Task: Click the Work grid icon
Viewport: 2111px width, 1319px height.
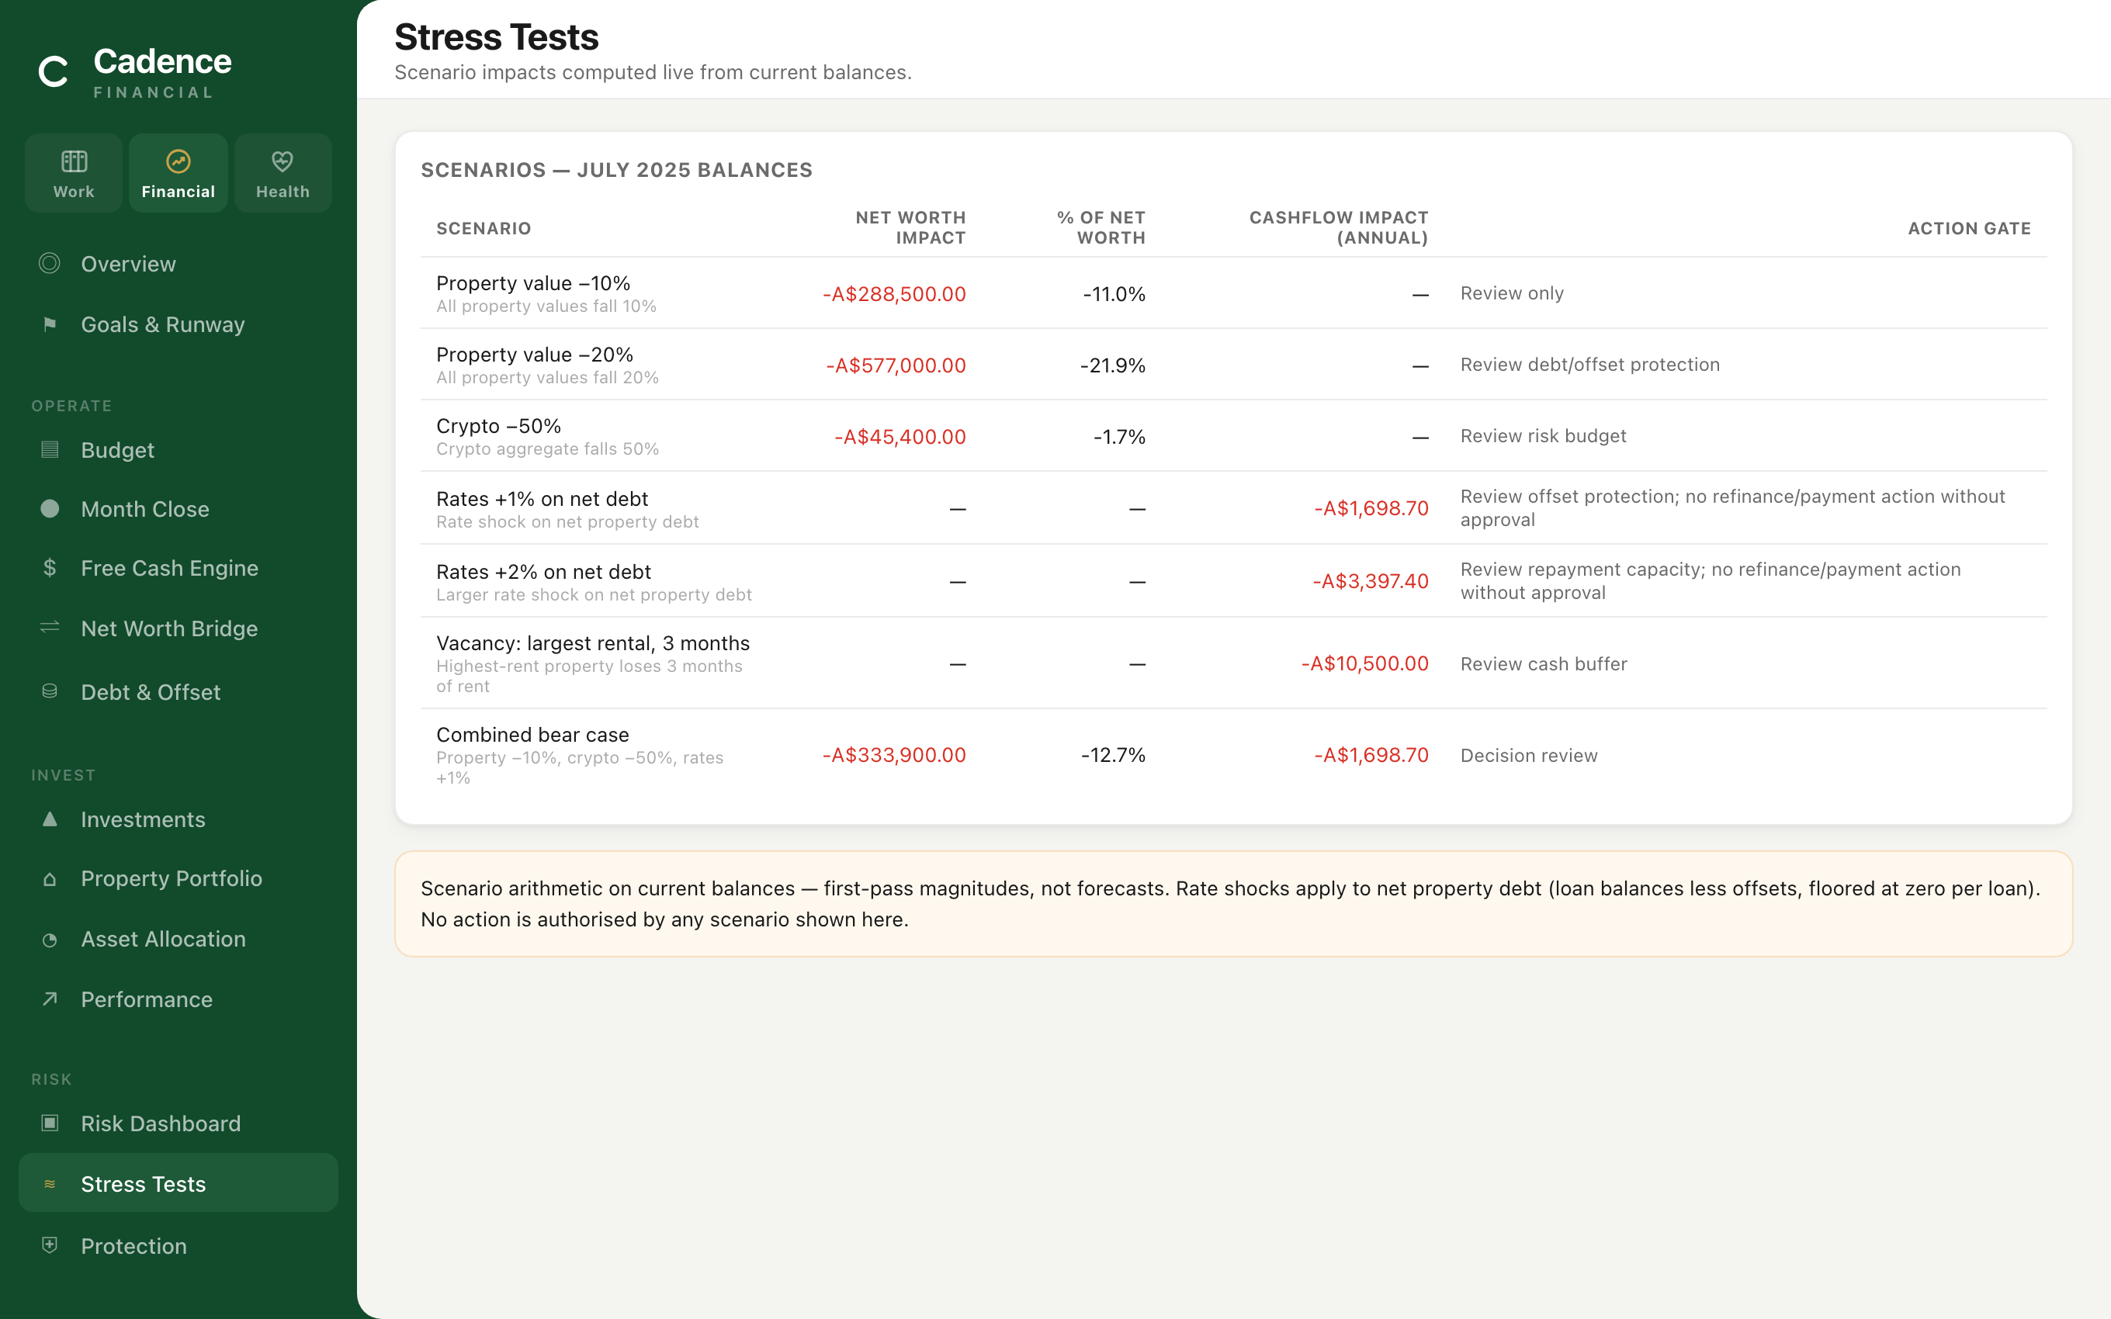Action: (x=75, y=161)
